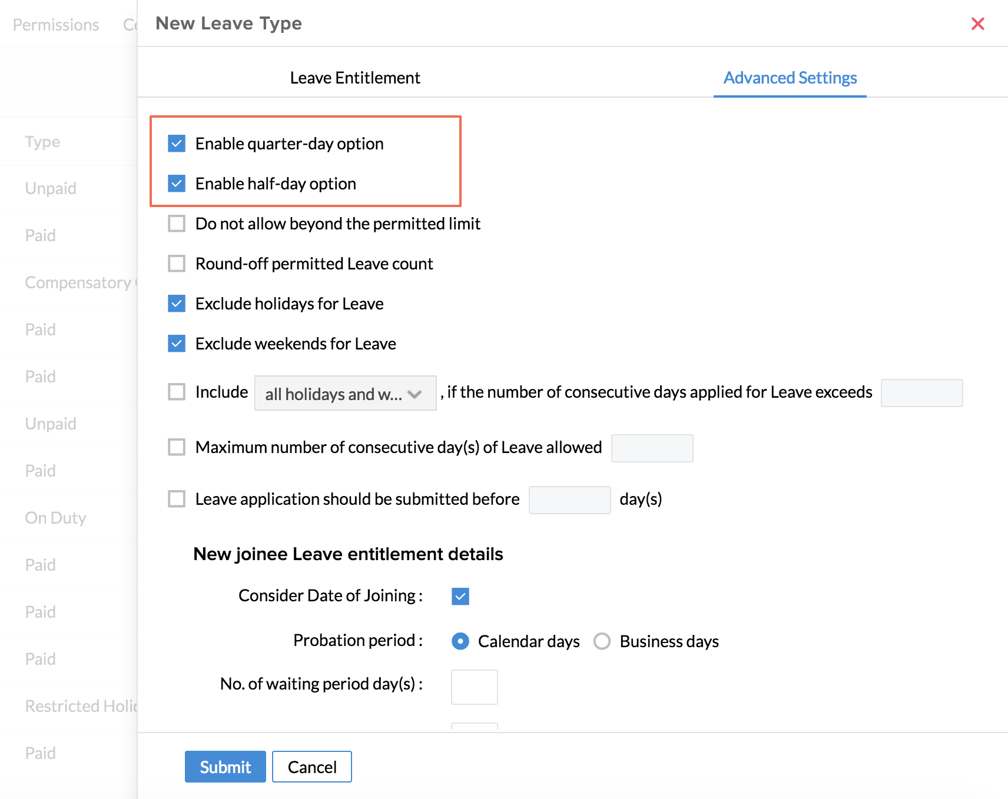
Task: Toggle Consider Date of Joining checkbox
Action: [460, 597]
